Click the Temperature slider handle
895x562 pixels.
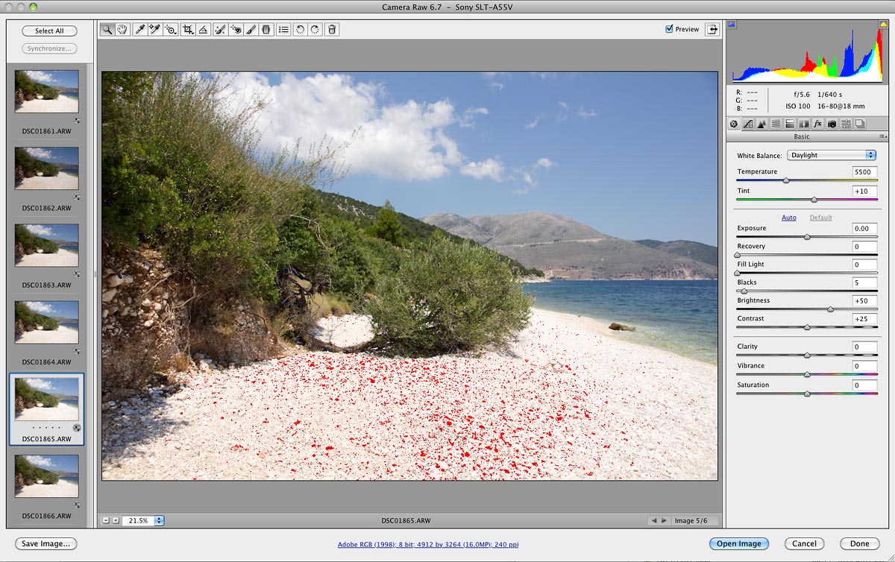(786, 180)
